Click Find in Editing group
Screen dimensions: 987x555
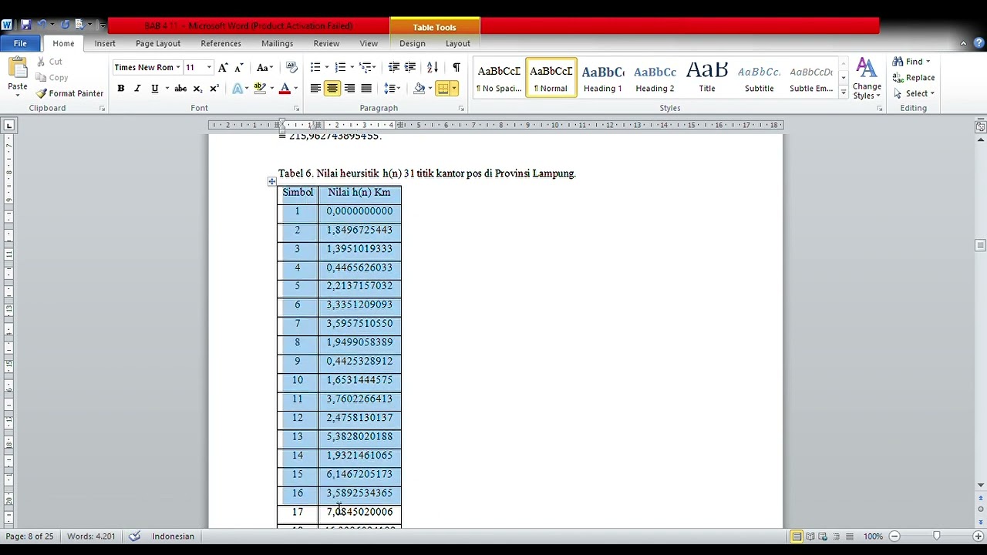(x=911, y=62)
